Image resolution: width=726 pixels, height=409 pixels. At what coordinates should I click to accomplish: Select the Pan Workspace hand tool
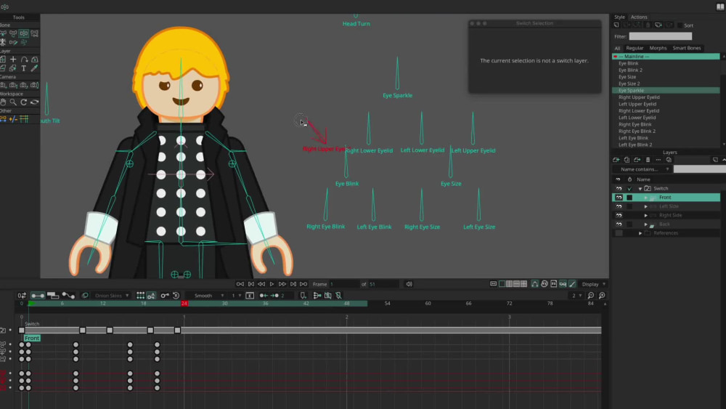click(3, 102)
